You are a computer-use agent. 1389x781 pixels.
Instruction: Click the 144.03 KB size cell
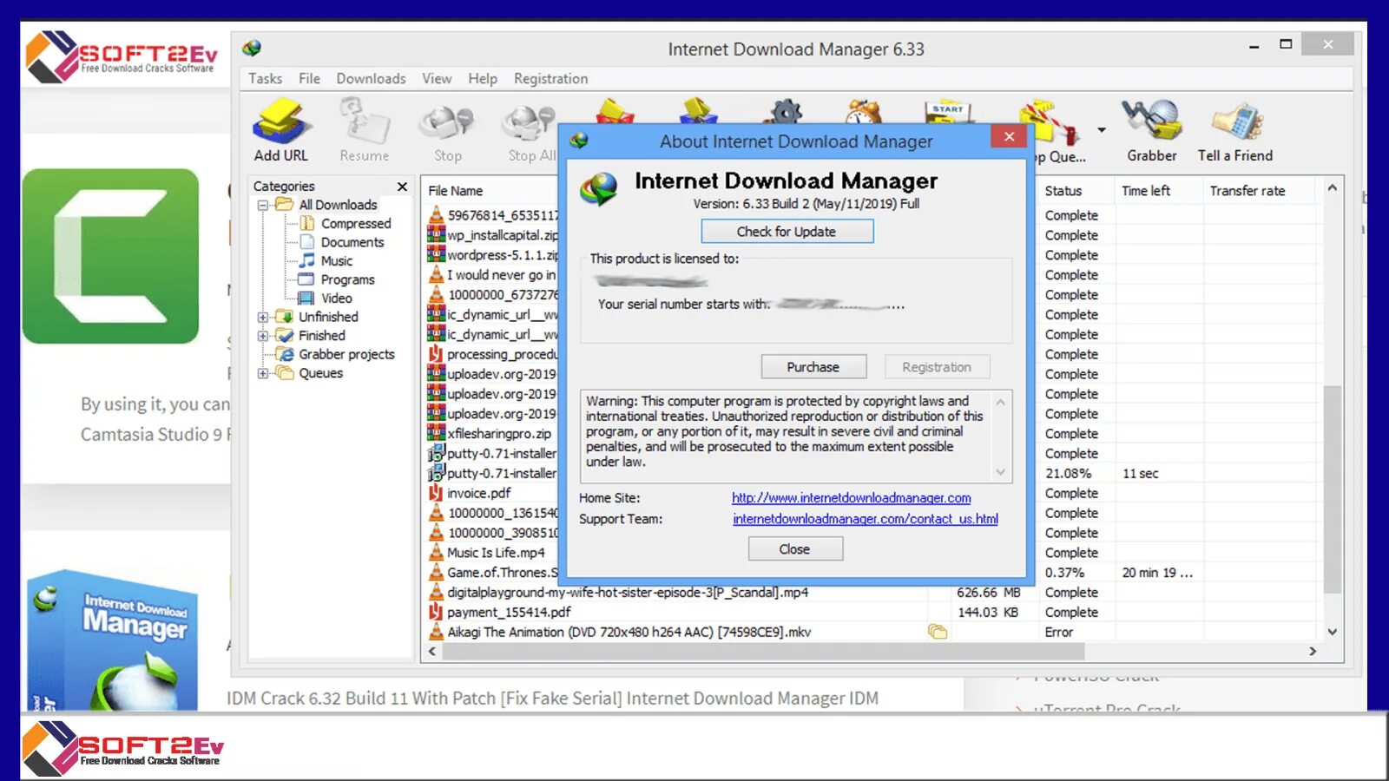(x=988, y=613)
